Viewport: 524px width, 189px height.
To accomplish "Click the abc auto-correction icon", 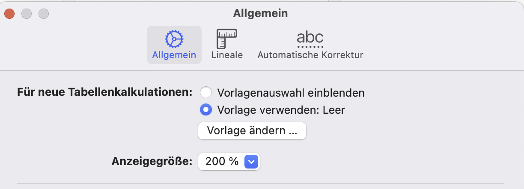I will (310, 39).
